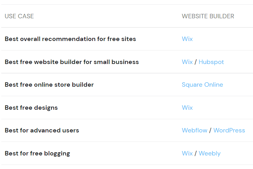
Task: Open the Hubspot link
Action: point(211,62)
